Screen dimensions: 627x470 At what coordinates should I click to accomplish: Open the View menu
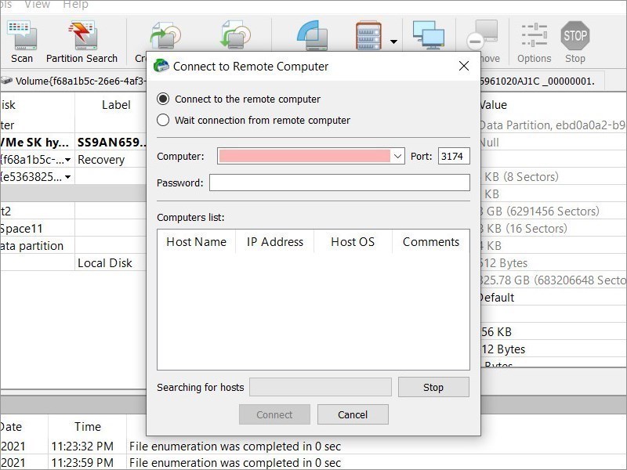[38, 5]
